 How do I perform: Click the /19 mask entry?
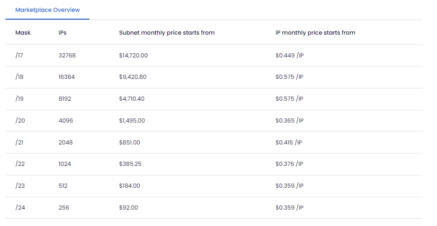click(19, 99)
